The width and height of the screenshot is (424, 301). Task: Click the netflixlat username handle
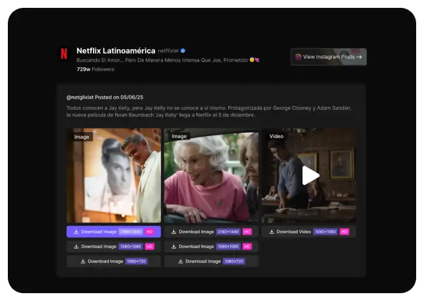click(168, 51)
